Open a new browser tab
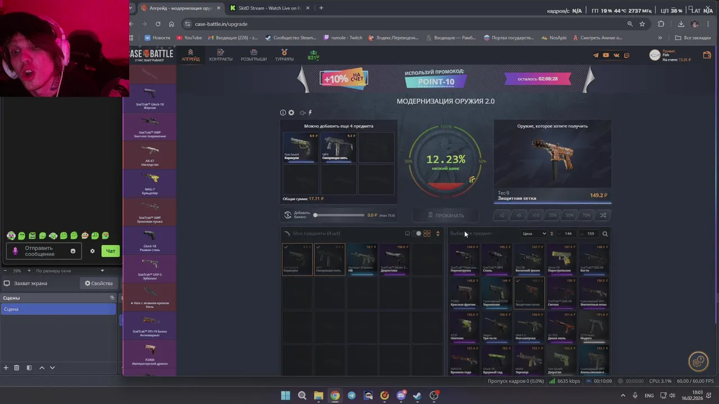719x404 pixels. (x=321, y=8)
